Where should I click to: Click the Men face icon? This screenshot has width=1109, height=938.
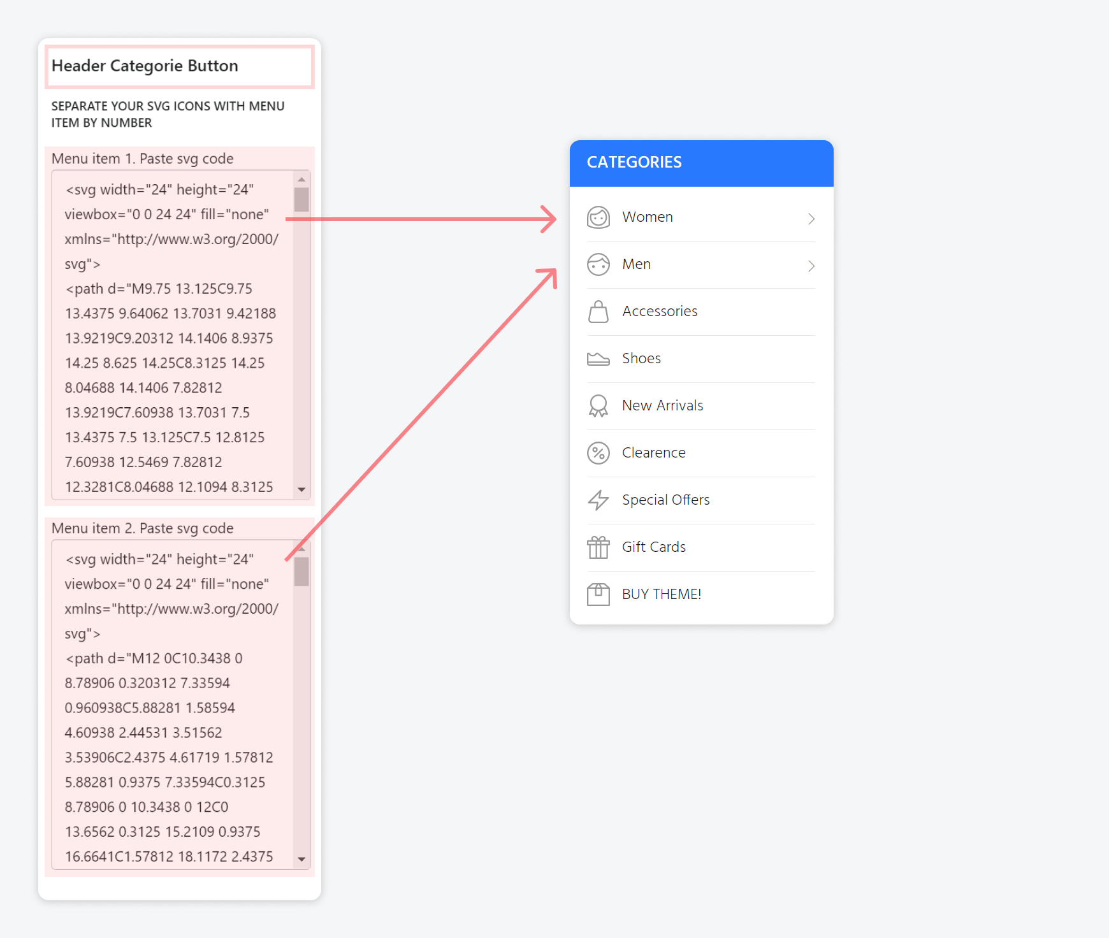click(598, 264)
